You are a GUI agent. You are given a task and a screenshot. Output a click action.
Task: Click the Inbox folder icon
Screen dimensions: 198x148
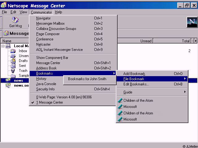click(x=13, y=51)
